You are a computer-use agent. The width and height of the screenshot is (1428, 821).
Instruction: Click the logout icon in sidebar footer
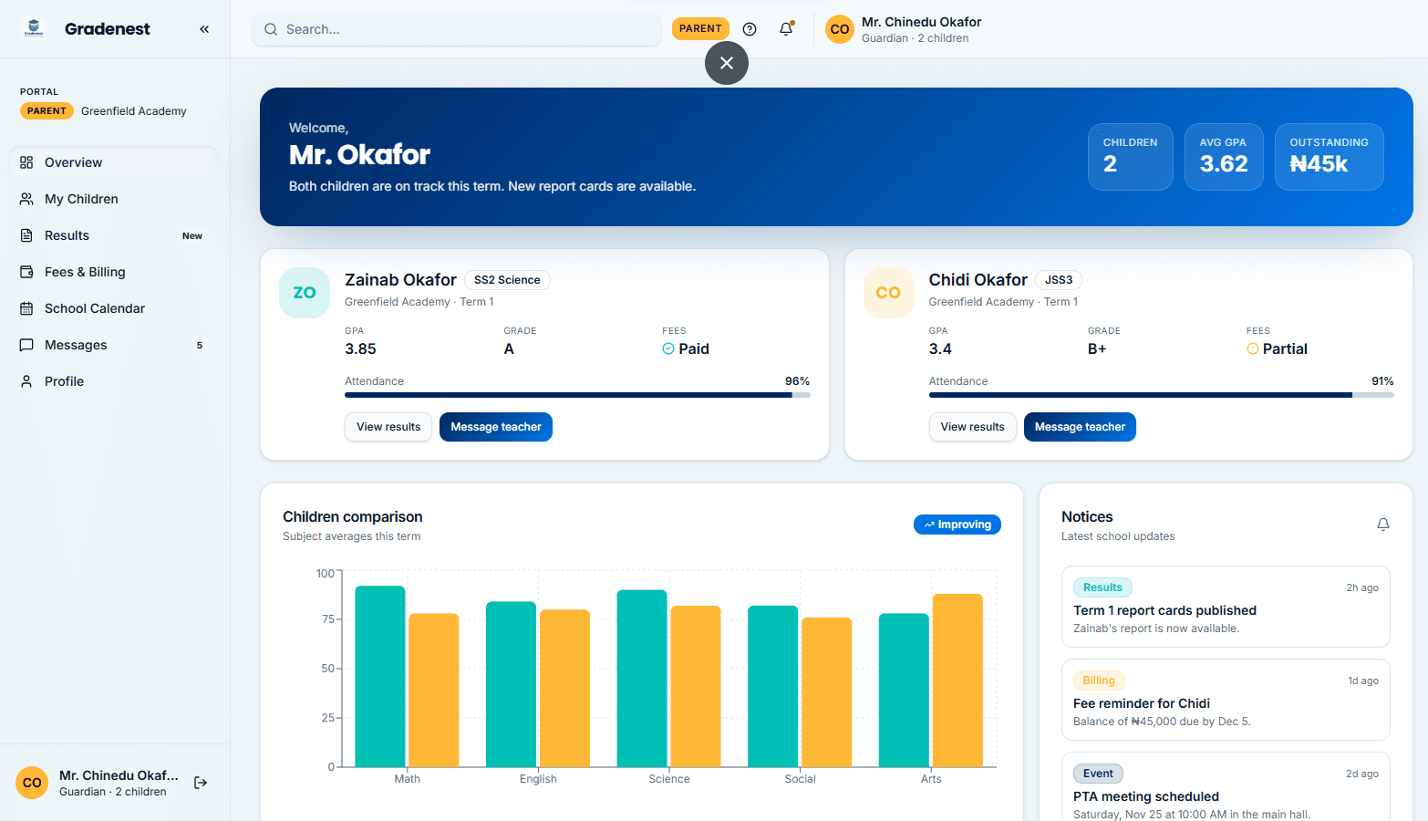point(201,783)
